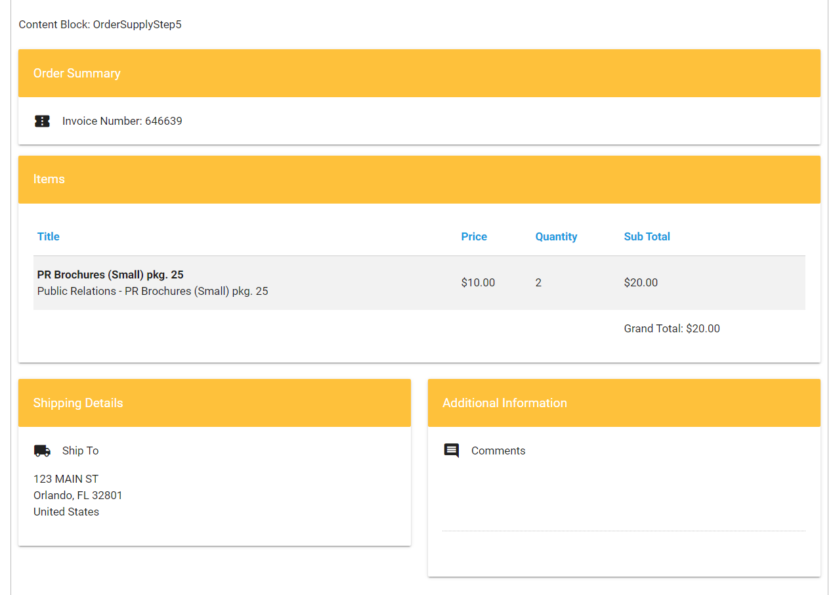The image size is (833, 595).
Task: Click the Items section header
Action: pos(419,179)
